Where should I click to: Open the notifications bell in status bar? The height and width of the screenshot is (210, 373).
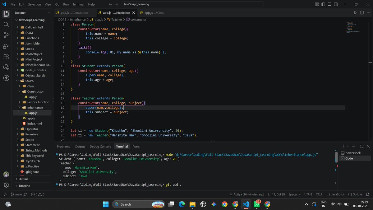(x=368, y=194)
